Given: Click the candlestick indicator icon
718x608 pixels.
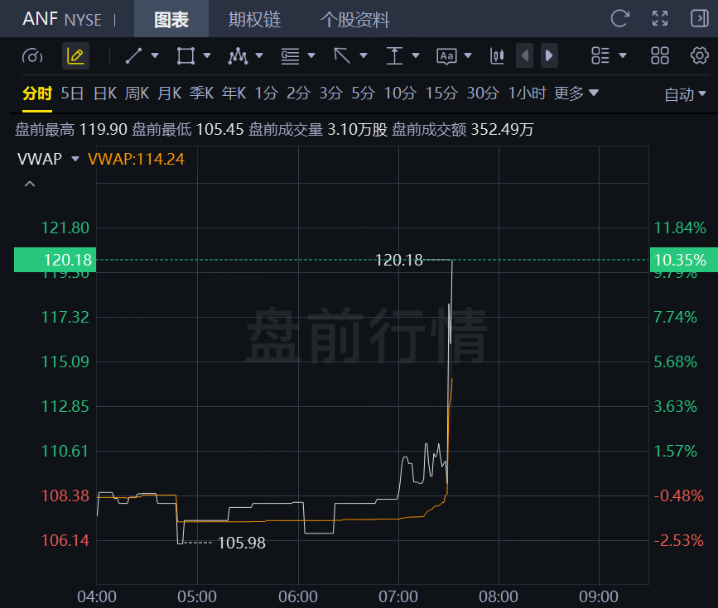Looking at the screenshot, I should coord(497,55).
